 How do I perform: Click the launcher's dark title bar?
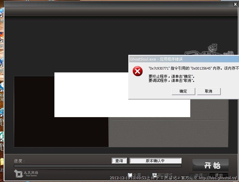119,11
